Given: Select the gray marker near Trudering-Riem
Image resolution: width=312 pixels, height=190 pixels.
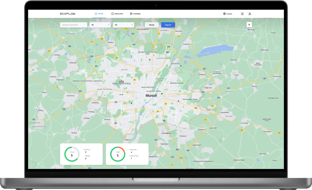Looking at the screenshot, I should tap(179, 101).
